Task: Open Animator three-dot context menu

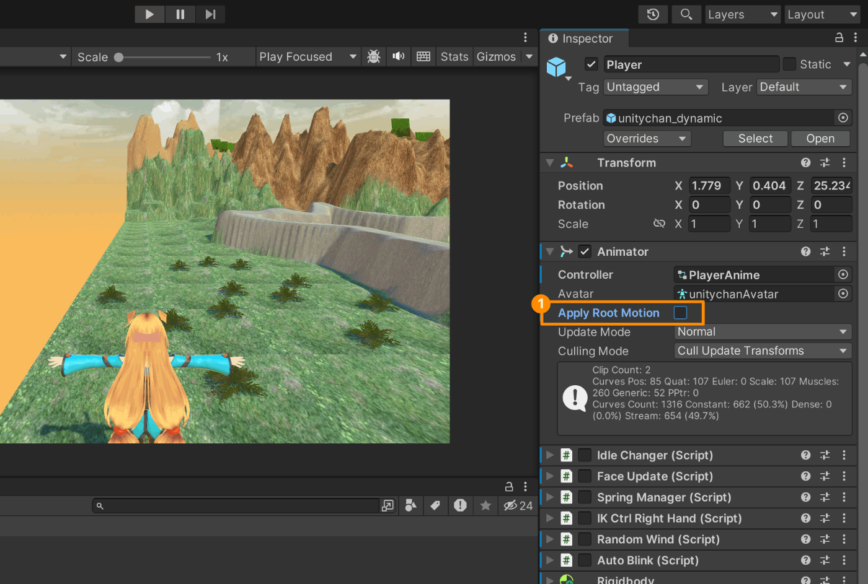Action: pyautogui.click(x=844, y=251)
